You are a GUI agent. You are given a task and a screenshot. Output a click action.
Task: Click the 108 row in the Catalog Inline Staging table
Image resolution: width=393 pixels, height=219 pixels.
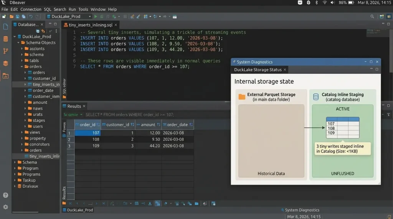point(342,128)
